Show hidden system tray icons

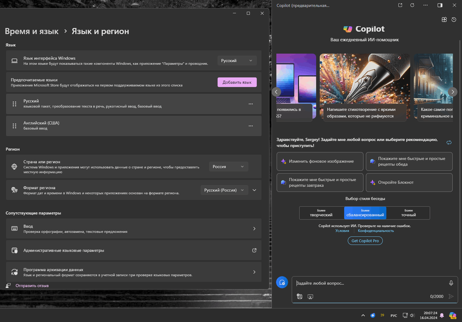coord(363,315)
